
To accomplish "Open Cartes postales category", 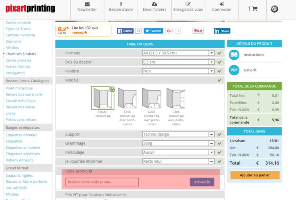I will [18, 60].
